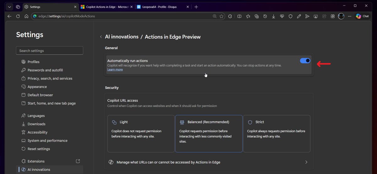
Task: Open the Extensions puzzle icon in toolbar
Action: (x=230, y=16)
